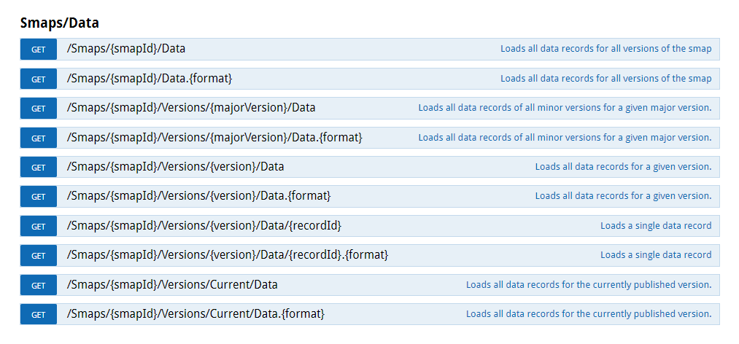Click GET badge beside {majorVersion}/Data path
Screen dimensions: 739x344
(x=39, y=109)
